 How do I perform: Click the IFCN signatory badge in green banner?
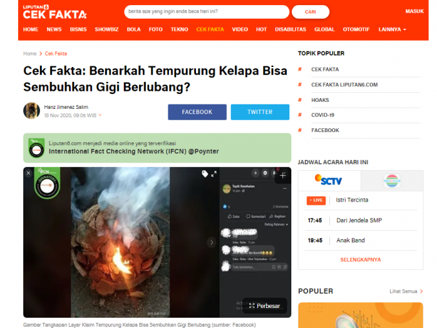pyautogui.click(x=37, y=148)
